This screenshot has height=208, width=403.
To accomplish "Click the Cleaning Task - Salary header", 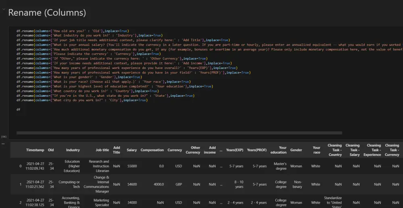I will [x=353, y=150].
